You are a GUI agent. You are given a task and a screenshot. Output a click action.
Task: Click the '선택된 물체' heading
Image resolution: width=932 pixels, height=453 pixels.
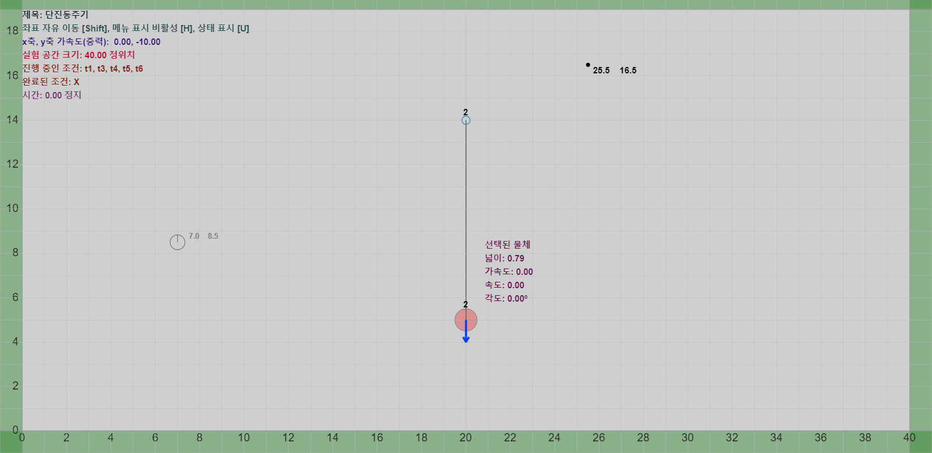coord(508,245)
